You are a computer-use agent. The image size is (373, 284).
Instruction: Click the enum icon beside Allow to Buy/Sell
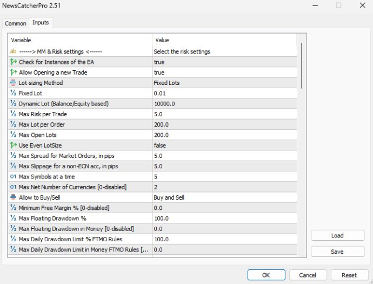[14, 197]
